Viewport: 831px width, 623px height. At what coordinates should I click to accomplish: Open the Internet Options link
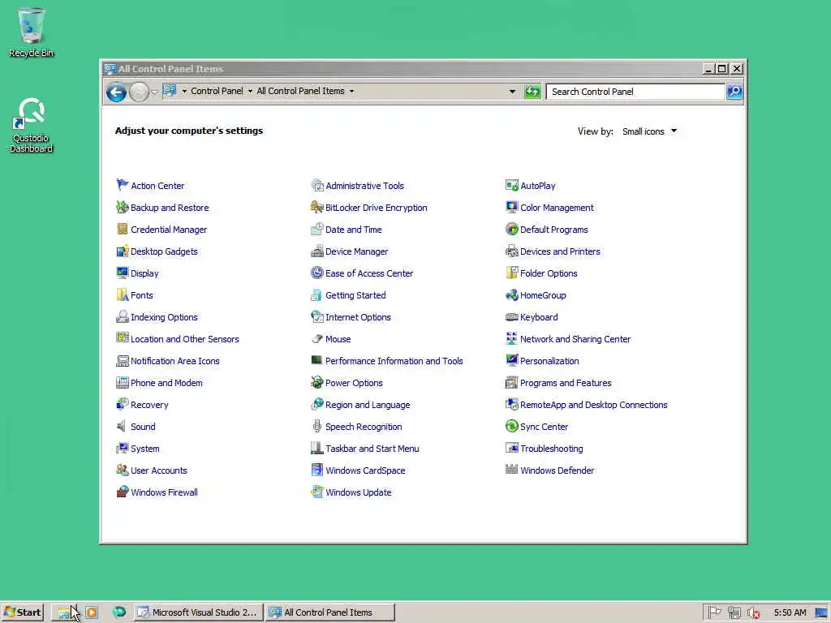tap(358, 317)
